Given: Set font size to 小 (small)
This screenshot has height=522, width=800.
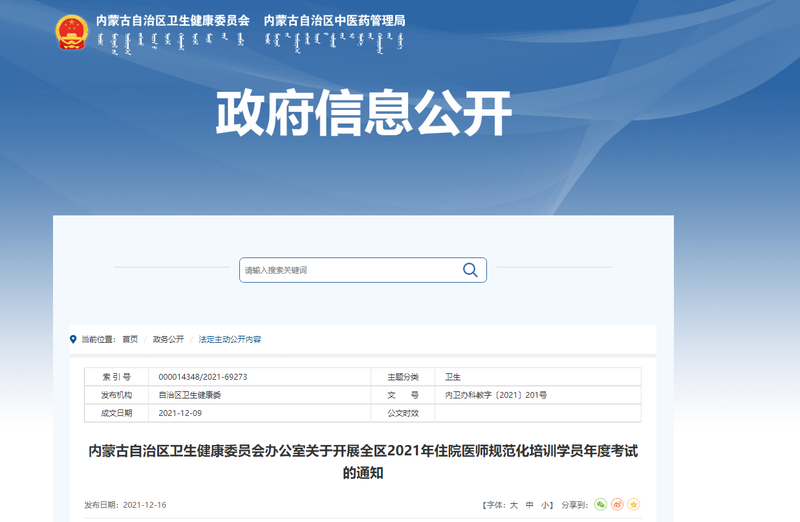Looking at the screenshot, I should 545,505.
